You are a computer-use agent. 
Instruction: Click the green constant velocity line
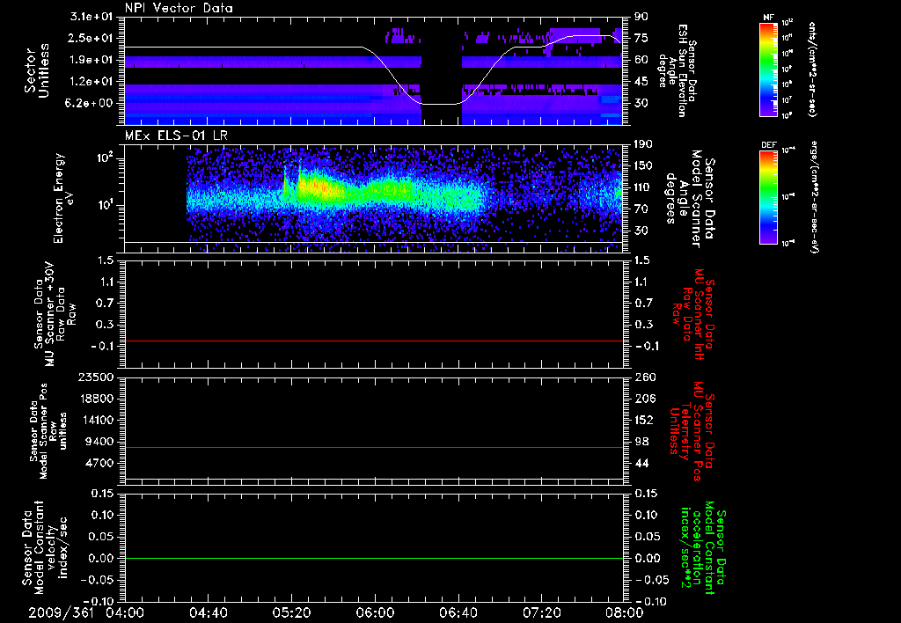pos(373,558)
